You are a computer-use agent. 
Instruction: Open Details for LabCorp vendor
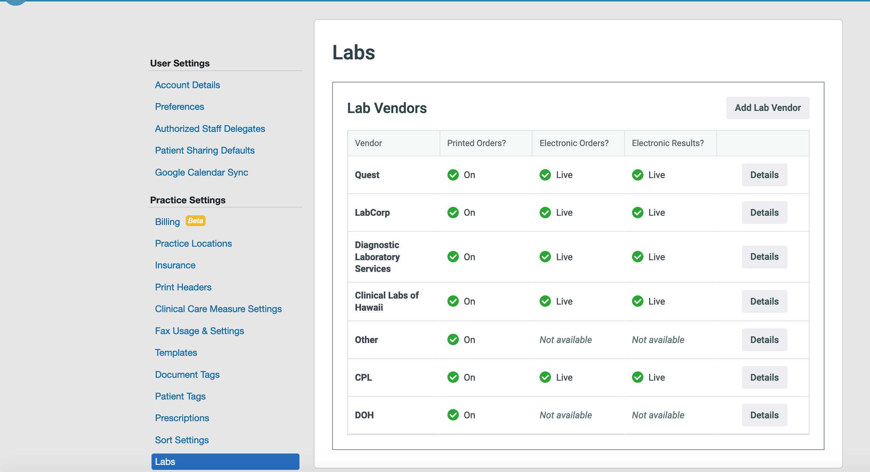764,213
